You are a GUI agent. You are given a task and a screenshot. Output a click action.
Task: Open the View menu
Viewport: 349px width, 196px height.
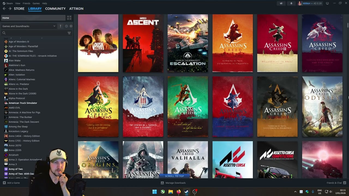point(18,3)
